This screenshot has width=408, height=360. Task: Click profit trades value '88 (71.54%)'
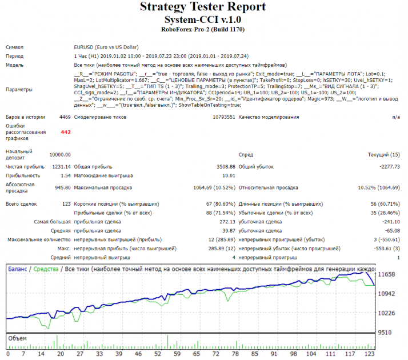[221, 213]
